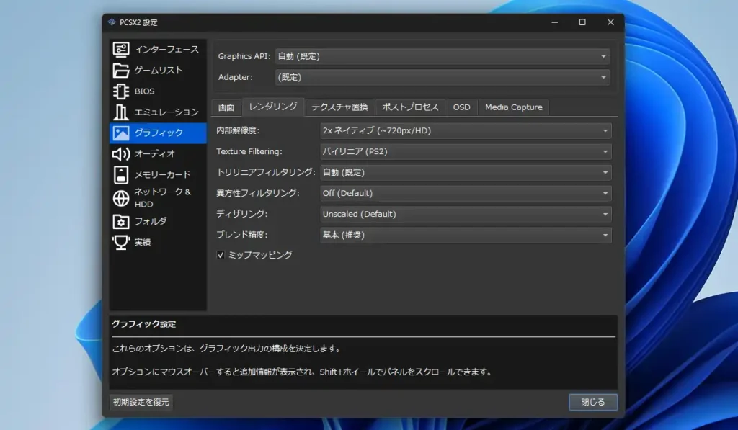
Task: Close settings with the 閉じる button
Action: tap(592, 402)
